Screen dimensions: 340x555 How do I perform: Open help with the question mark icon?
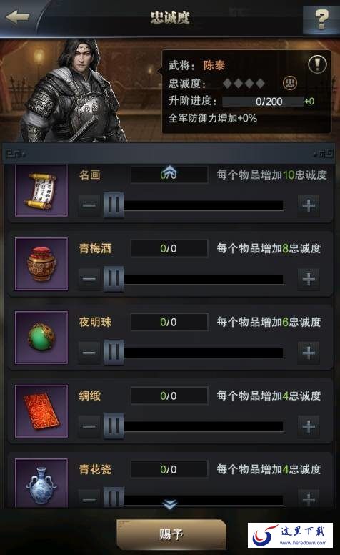[x=321, y=19]
